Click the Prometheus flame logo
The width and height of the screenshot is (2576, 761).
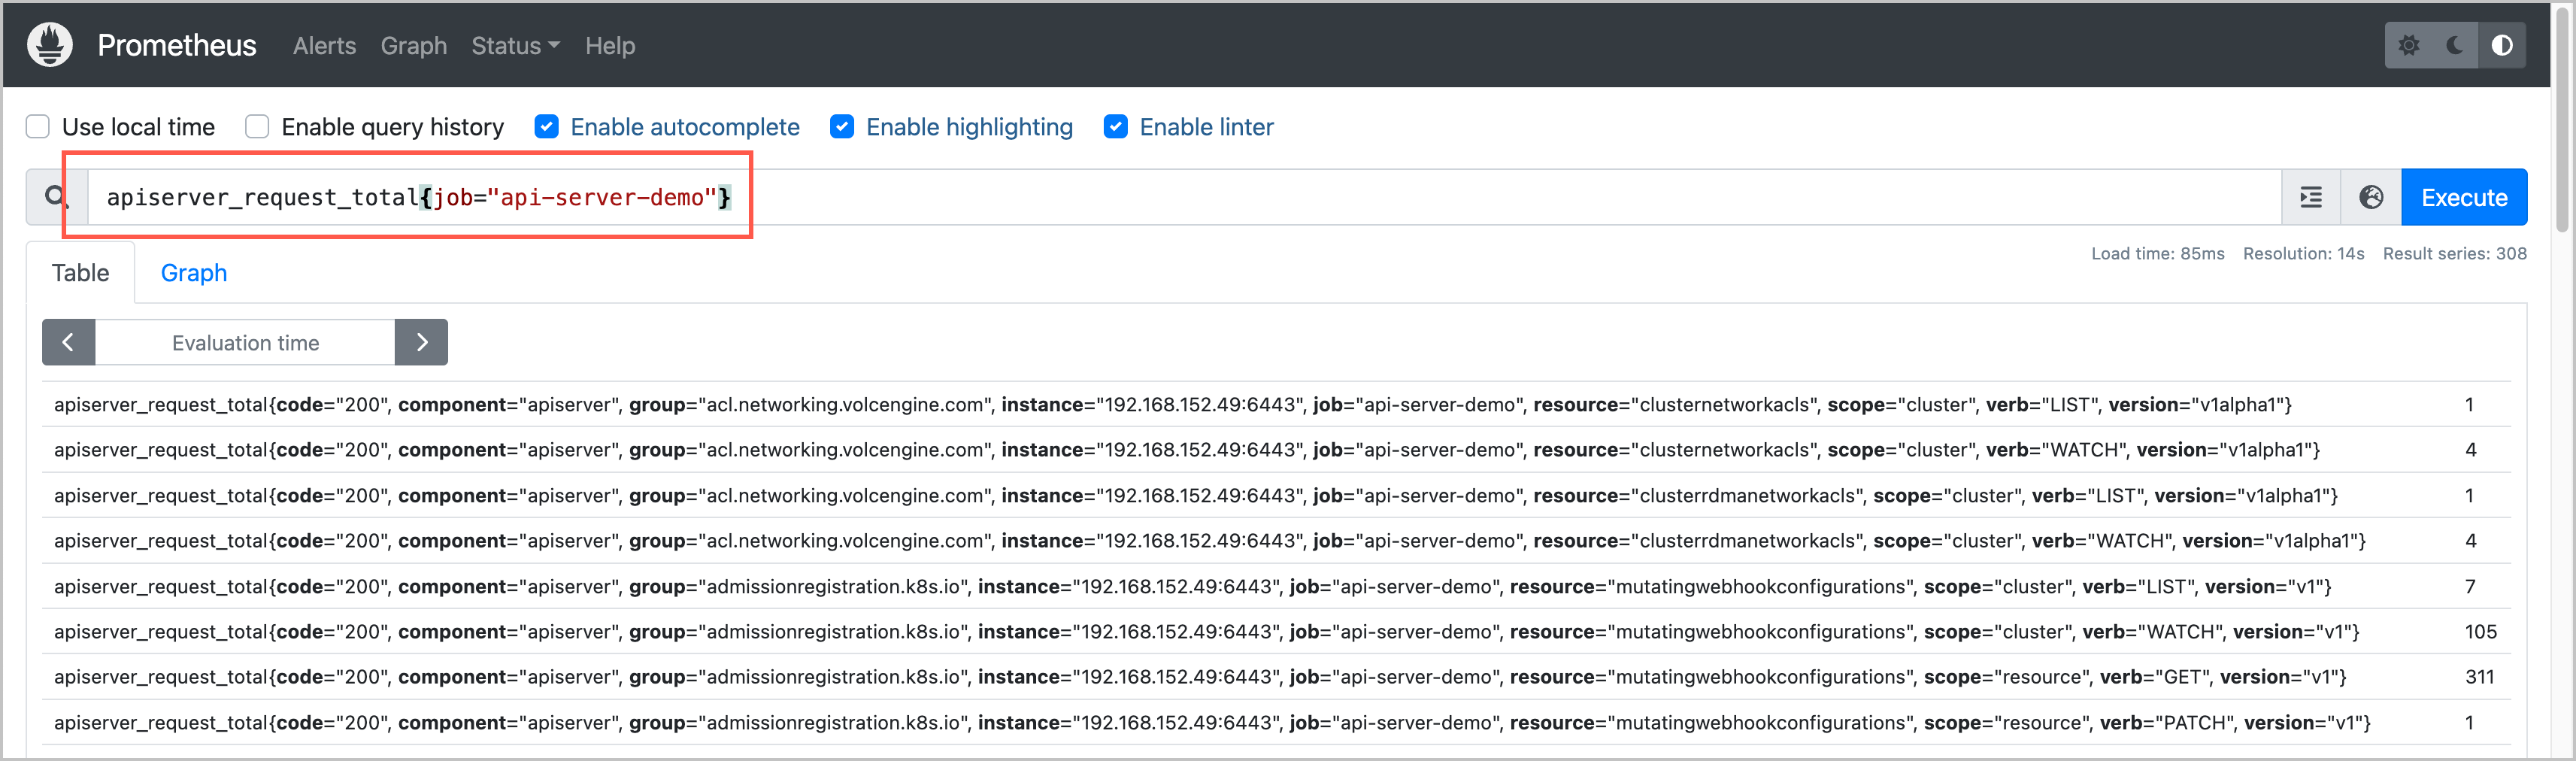click(50, 45)
